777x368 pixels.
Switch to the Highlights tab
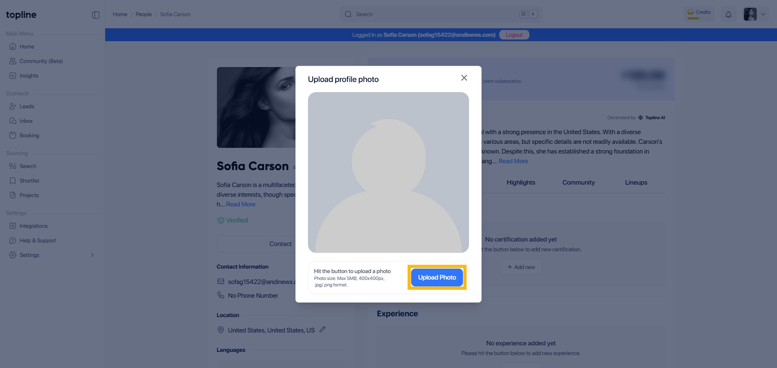coord(520,183)
